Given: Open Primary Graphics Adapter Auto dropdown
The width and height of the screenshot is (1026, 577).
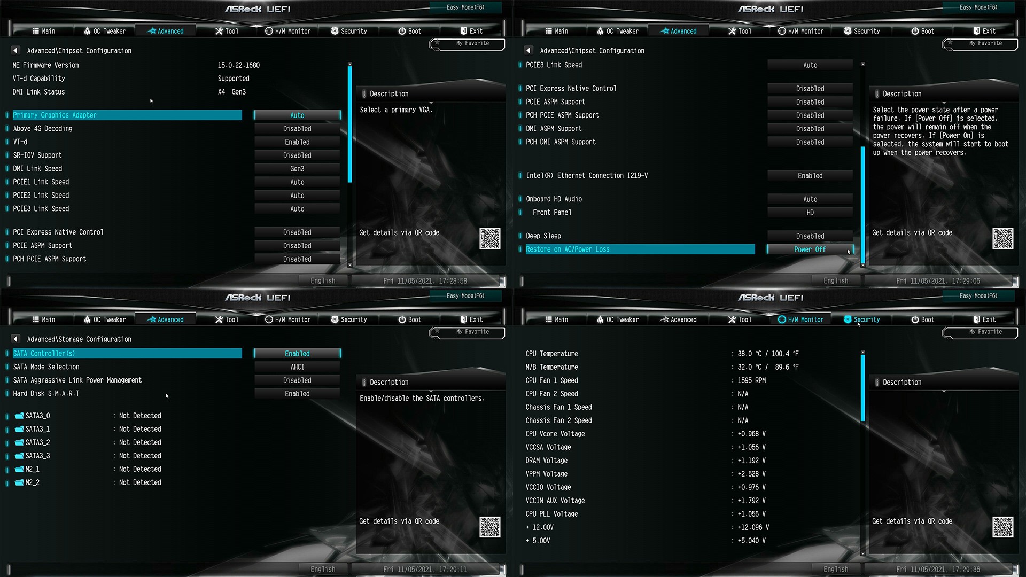Looking at the screenshot, I should click(297, 115).
